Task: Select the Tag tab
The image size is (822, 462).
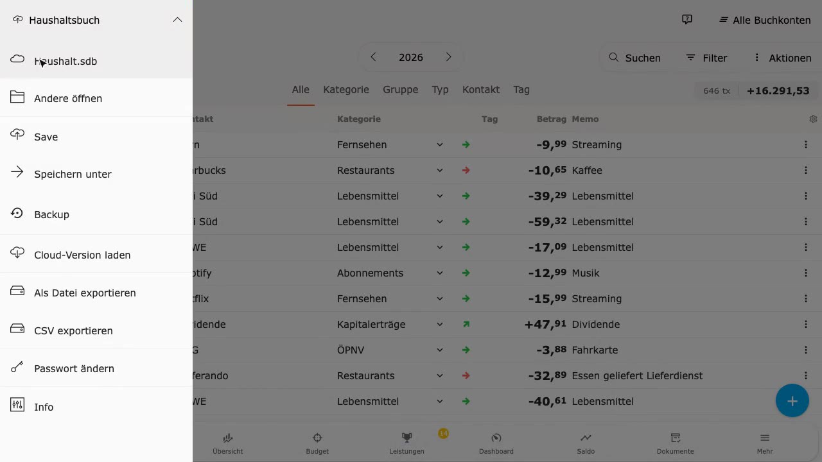Action: coord(521,90)
